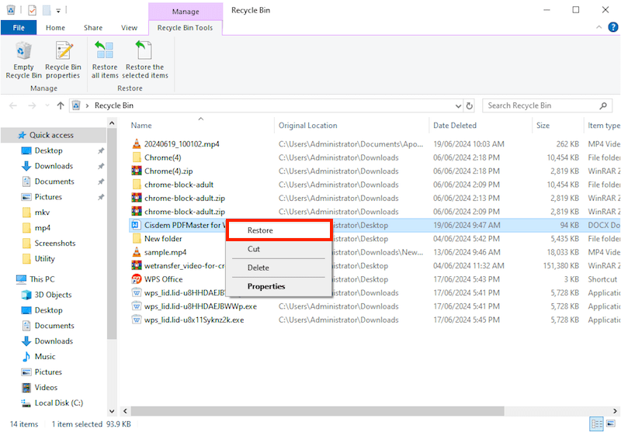The image size is (621, 432).
Task: Click date 13/06/2024 9:46 AM
Action: (467, 252)
